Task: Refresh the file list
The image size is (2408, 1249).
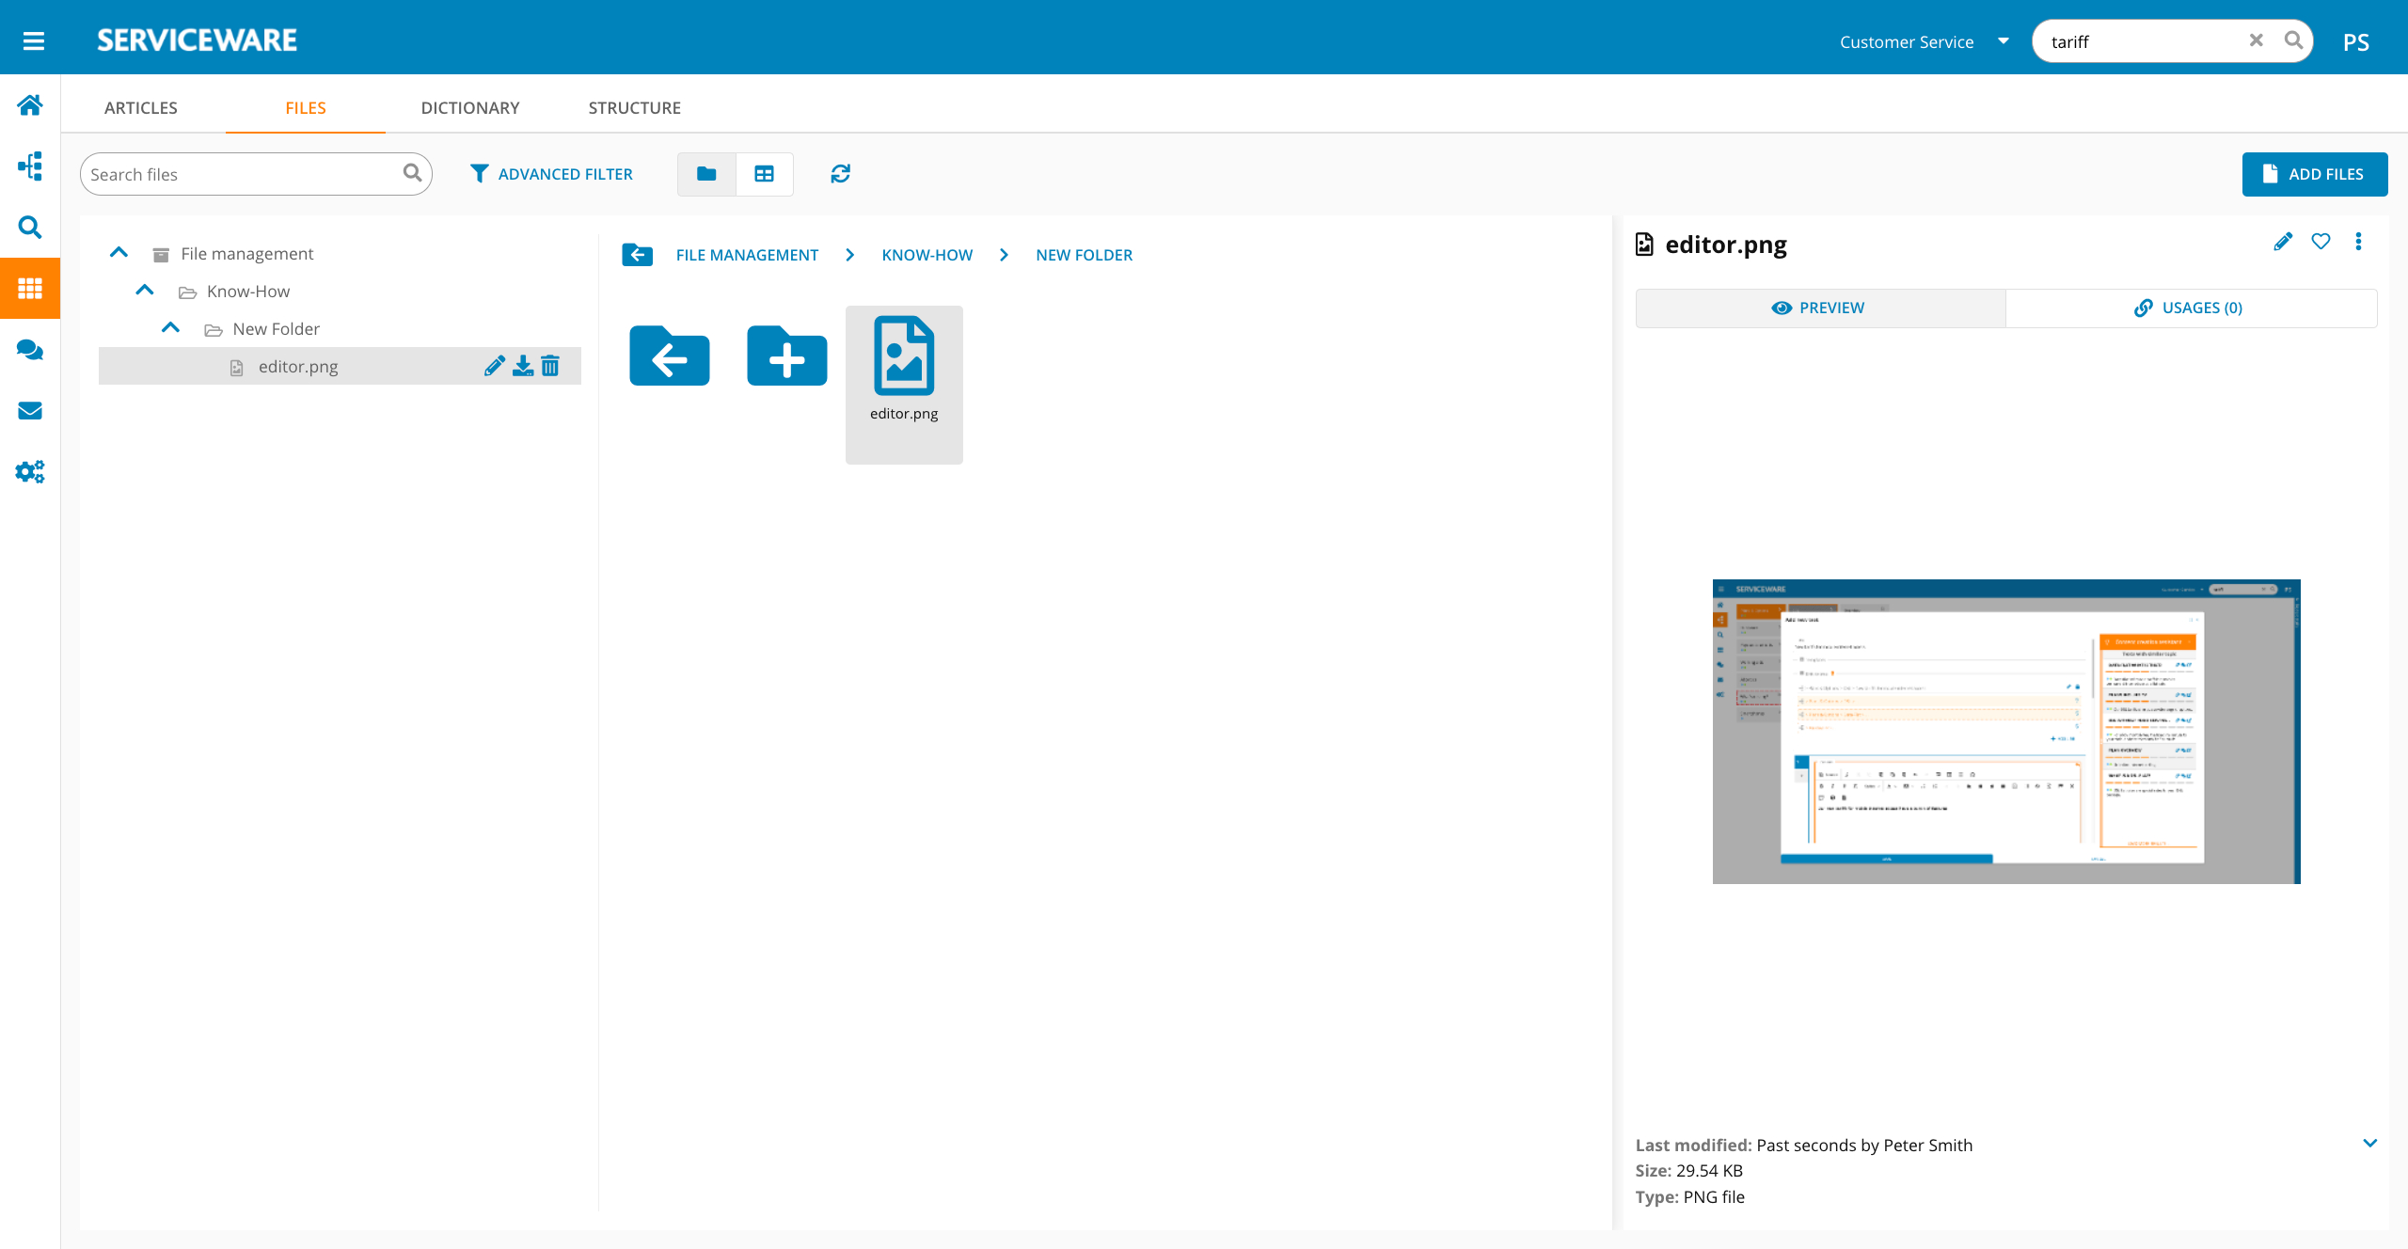Action: click(839, 174)
